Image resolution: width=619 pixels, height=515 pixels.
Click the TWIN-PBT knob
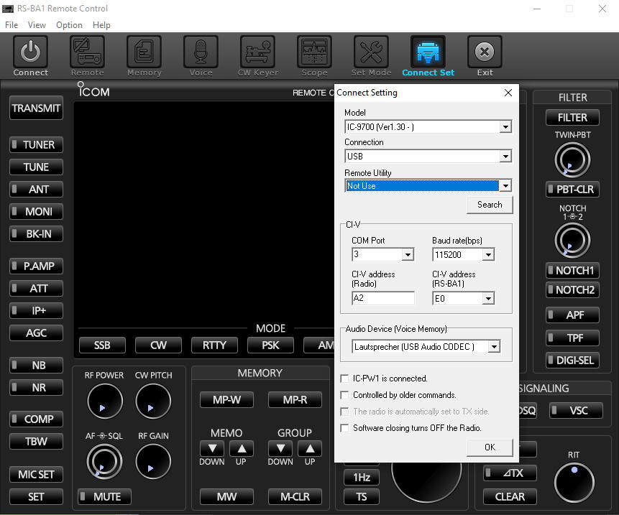tap(572, 160)
